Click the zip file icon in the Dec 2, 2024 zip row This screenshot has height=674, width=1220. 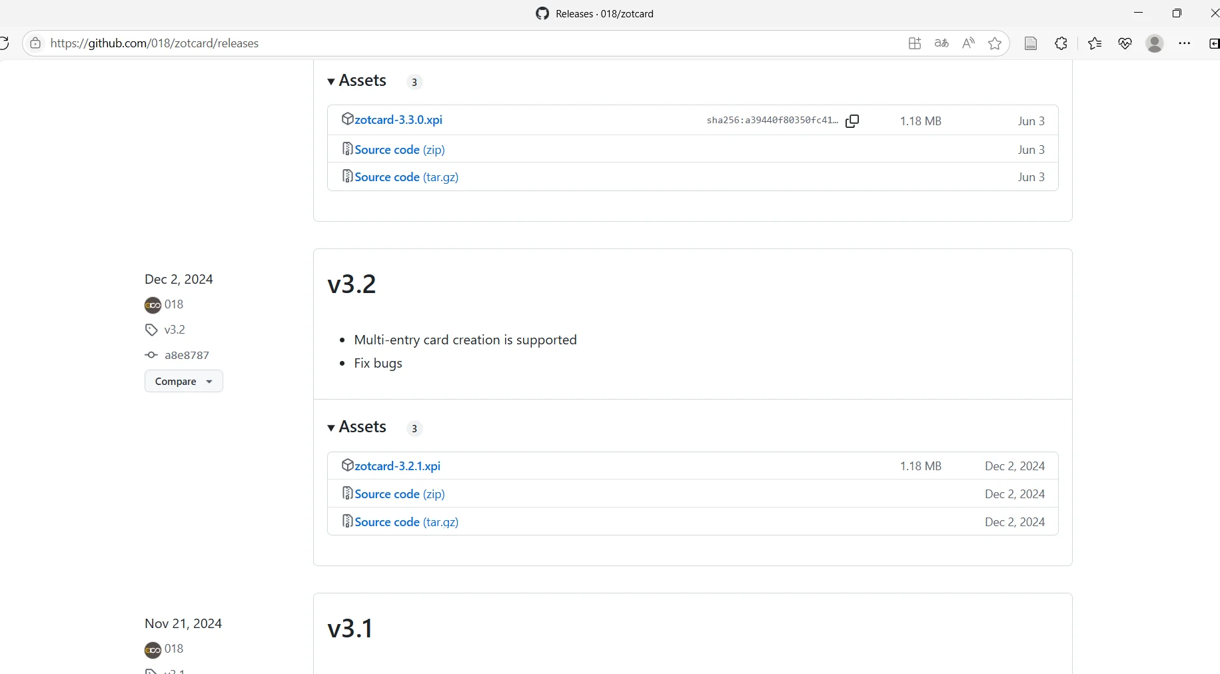[347, 494]
